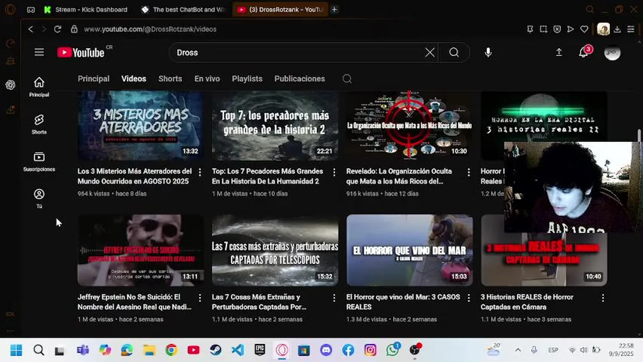
Task: Select the Videos channel tab
Action: pos(134,78)
